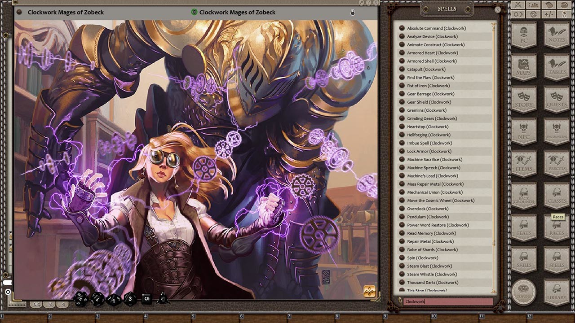Click the Clockwork search filter field
This screenshot has height=323, width=575.
click(447, 301)
